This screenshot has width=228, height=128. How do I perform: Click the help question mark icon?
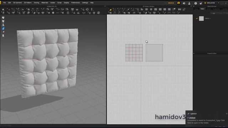tap(196, 3)
